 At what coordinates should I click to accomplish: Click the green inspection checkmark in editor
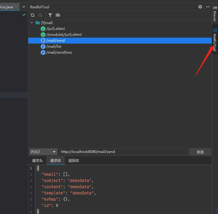(x=24, y=15)
